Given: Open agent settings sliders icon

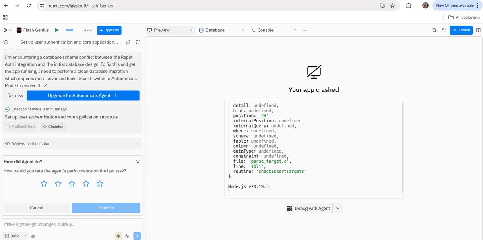Looking at the screenshot, I should point(127,236).
